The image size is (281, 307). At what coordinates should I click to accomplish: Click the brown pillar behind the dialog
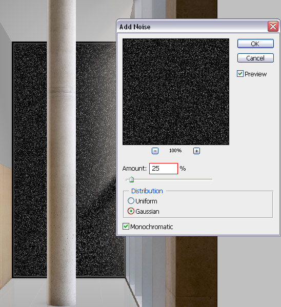coord(196,271)
